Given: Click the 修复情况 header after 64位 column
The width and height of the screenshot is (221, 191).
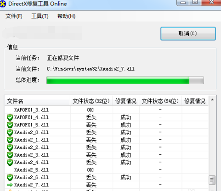Looking at the screenshot, I should coord(195,101).
